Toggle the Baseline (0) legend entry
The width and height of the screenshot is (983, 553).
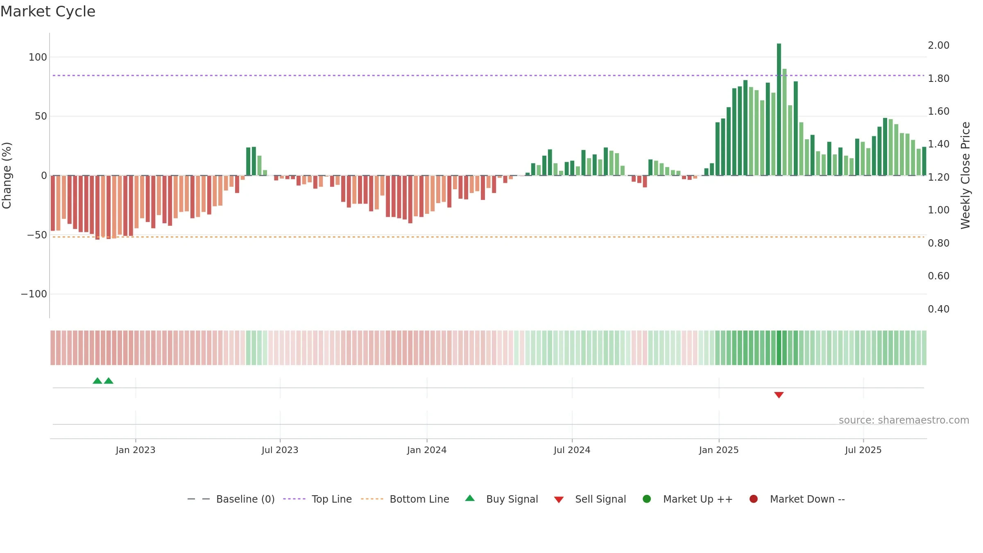pyautogui.click(x=231, y=499)
